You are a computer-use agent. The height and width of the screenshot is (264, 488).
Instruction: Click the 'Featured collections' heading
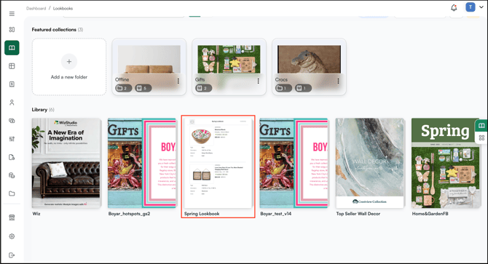click(54, 30)
